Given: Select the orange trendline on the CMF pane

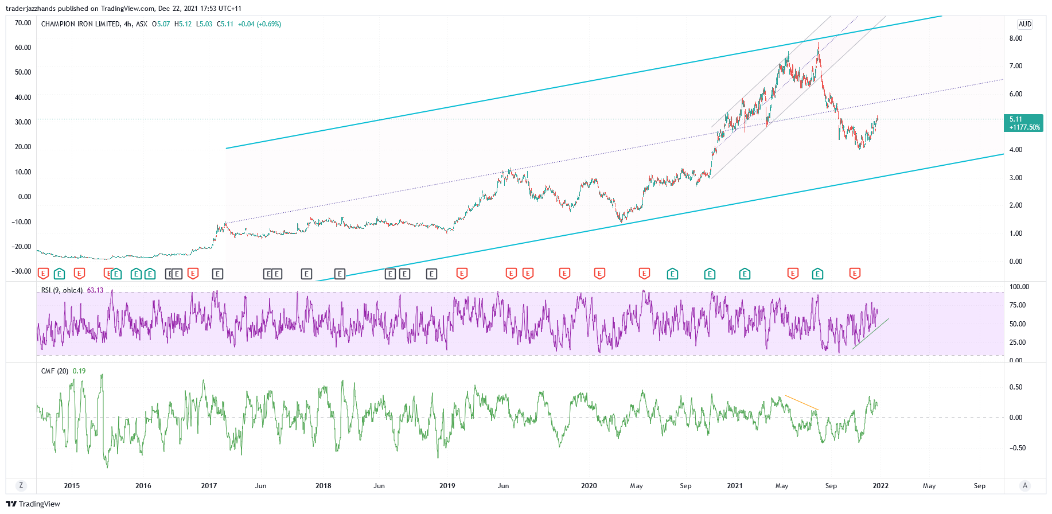Looking at the screenshot, I should point(802,402).
